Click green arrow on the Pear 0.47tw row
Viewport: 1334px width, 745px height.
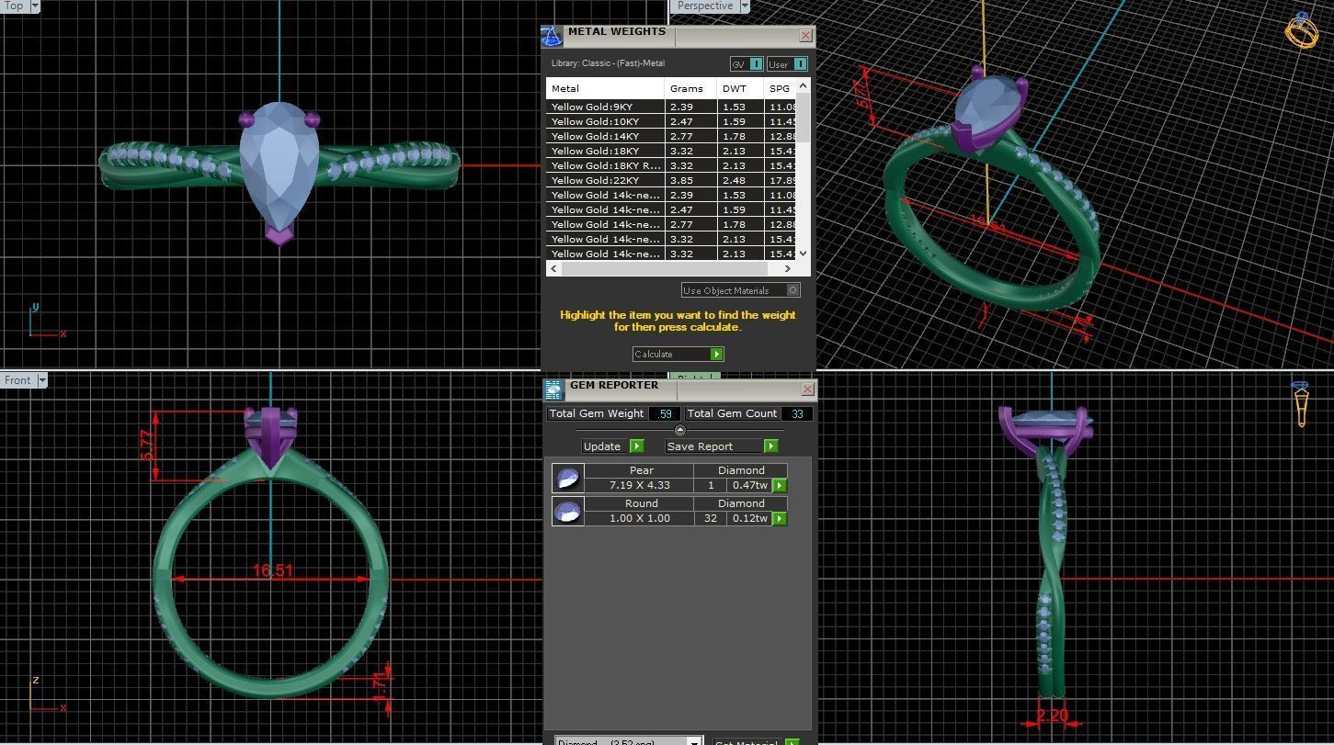tap(780, 486)
